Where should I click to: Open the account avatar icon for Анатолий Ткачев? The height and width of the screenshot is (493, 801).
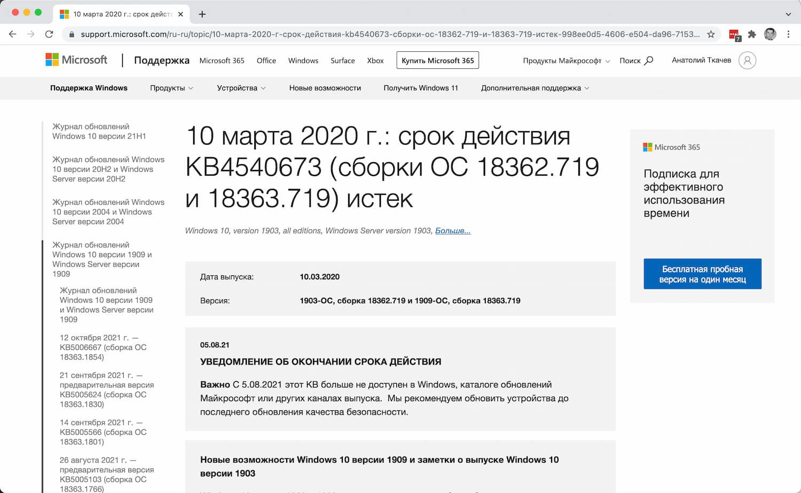[x=747, y=60]
